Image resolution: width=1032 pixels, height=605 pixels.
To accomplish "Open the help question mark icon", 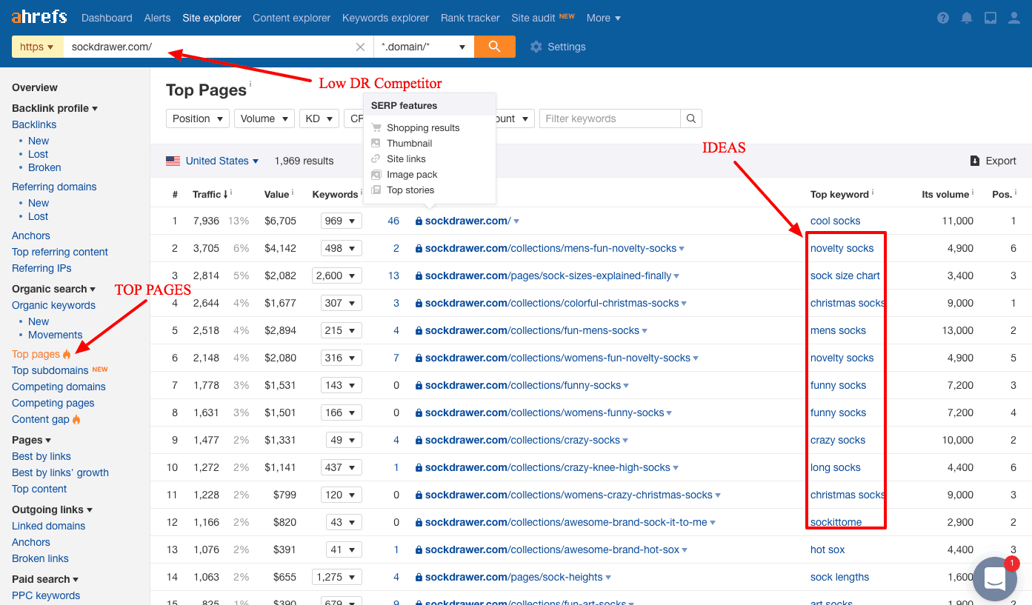I will [943, 18].
